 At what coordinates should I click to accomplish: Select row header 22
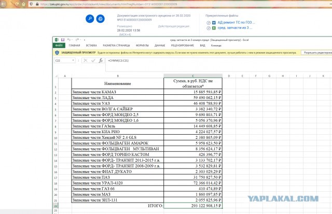coord(56,206)
